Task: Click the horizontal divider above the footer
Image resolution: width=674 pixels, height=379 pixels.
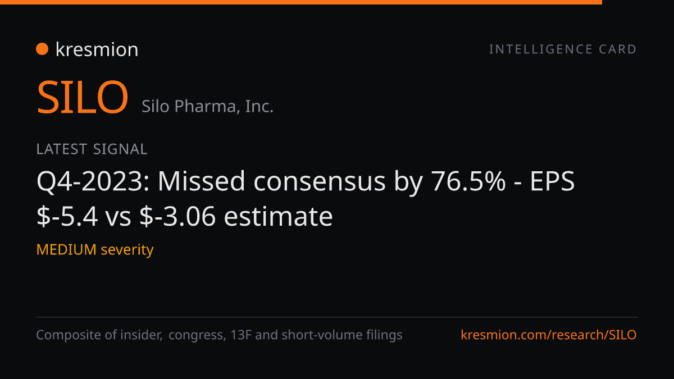Action: pyautogui.click(x=337, y=317)
